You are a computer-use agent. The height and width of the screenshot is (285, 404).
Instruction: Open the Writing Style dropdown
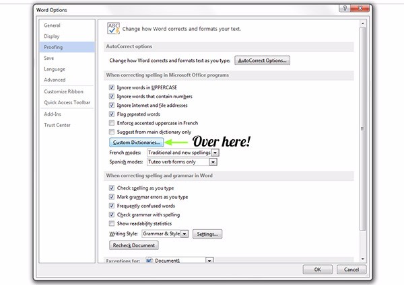click(x=184, y=234)
